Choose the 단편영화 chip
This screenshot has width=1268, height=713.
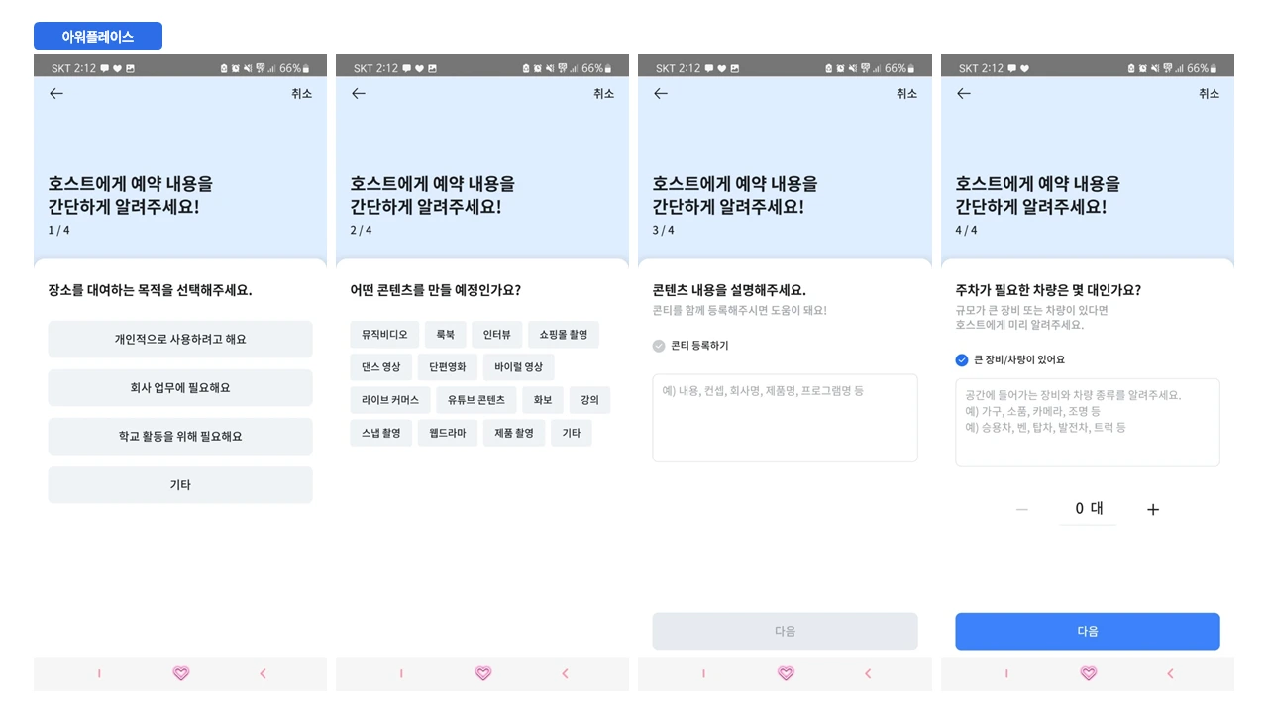(x=448, y=367)
